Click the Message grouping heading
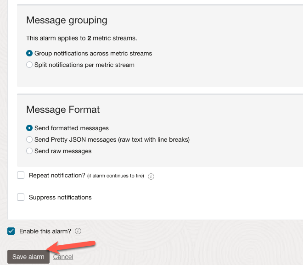The width and height of the screenshot is (303, 265). coord(67,21)
